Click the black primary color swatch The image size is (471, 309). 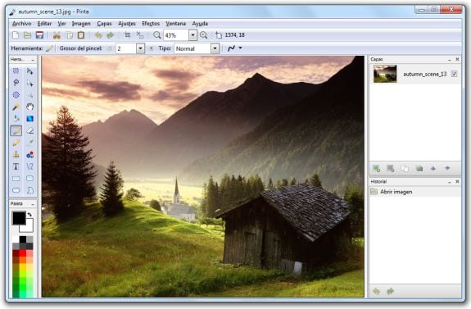click(x=19, y=218)
